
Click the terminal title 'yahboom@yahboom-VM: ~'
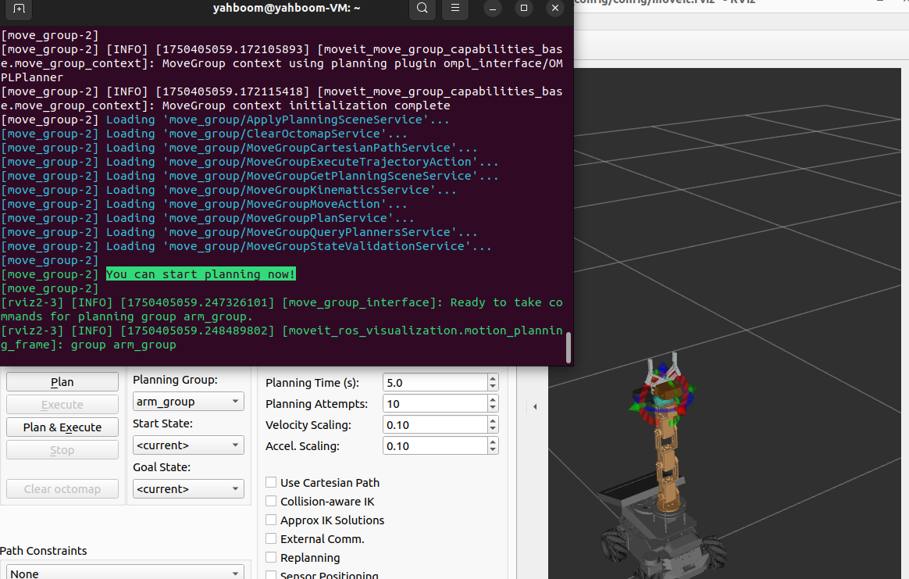click(287, 8)
